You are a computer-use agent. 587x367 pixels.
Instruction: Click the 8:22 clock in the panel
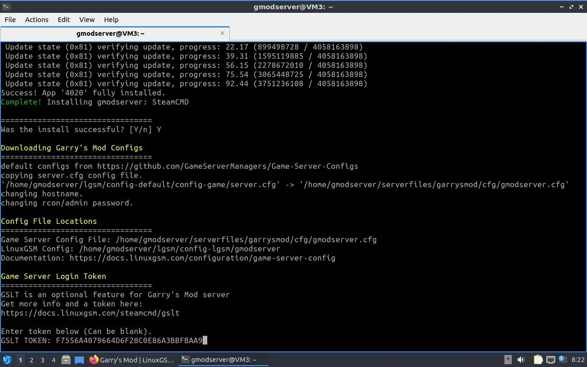coord(578,360)
